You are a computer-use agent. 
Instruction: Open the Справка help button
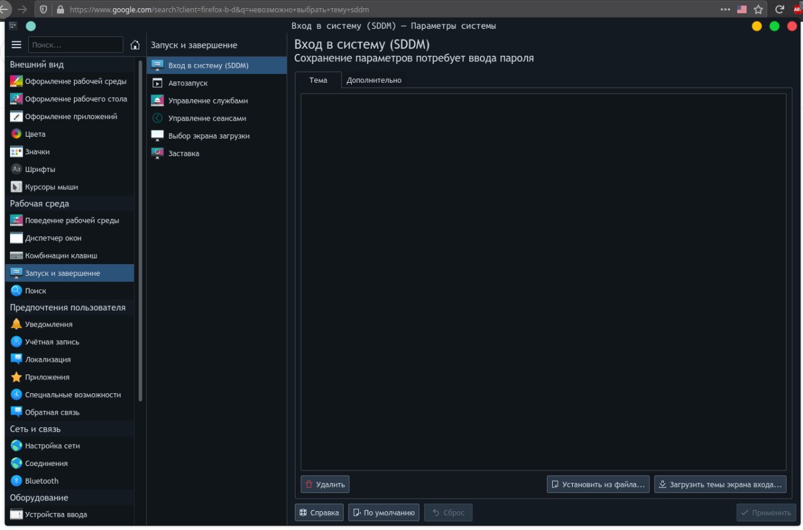click(319, 512)
